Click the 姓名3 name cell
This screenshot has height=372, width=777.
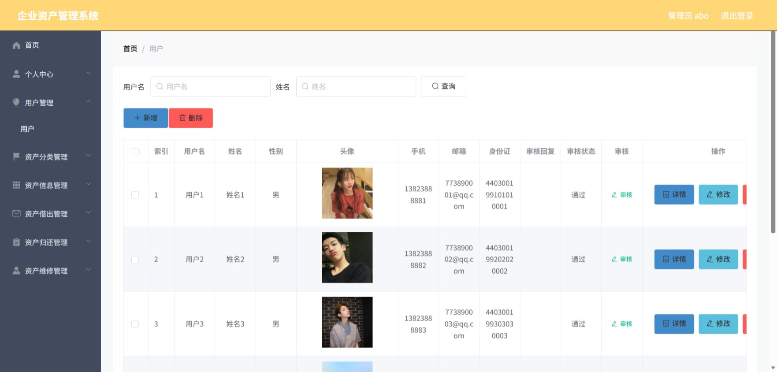pyautogui.click(x=235, y=324)
